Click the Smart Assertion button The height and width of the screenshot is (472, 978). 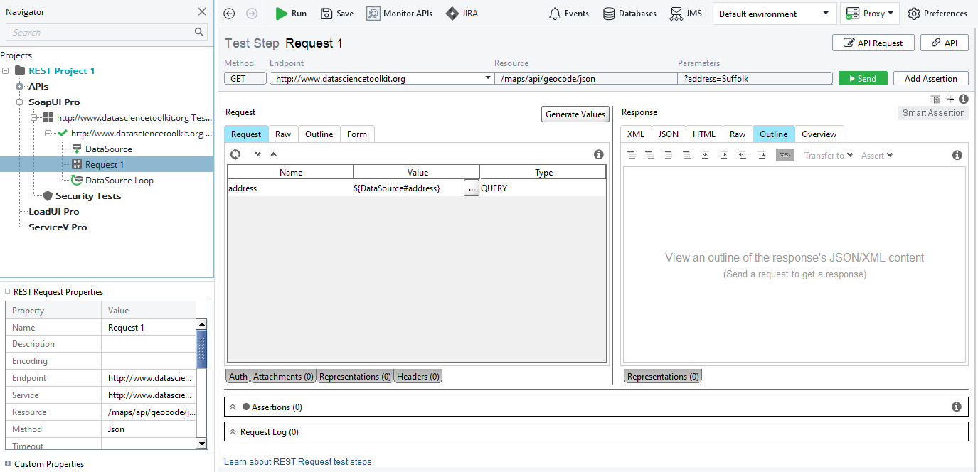click(x=933, y=113)
